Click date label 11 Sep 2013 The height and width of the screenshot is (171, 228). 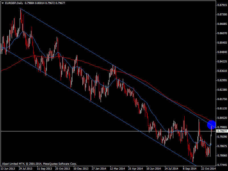coord(44,169)
